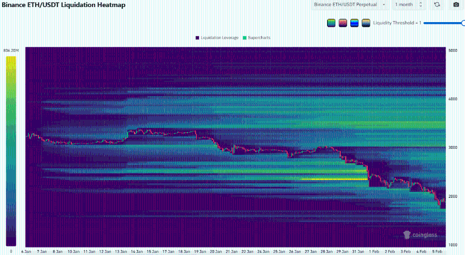Click the 27 Jan date label
This screenshot has width=465, height=255.
311,251
